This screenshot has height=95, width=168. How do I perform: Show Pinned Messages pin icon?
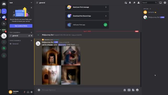(134, 3)
